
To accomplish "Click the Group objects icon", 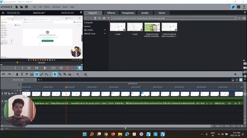I will (42, 74).
